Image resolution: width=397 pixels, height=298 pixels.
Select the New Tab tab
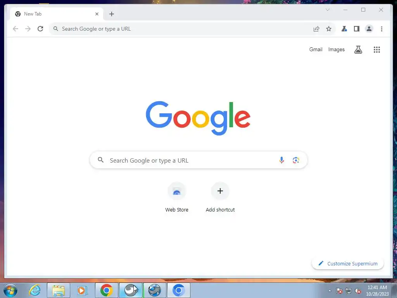(57, 14)
